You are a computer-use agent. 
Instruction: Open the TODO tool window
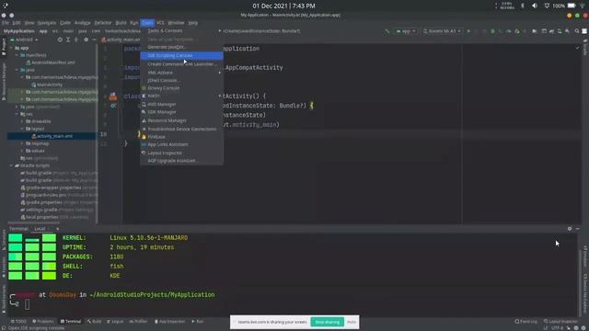pyautogui.click(x=18, y=321)
